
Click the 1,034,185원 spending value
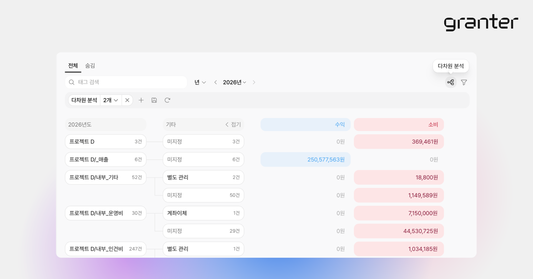399,249
